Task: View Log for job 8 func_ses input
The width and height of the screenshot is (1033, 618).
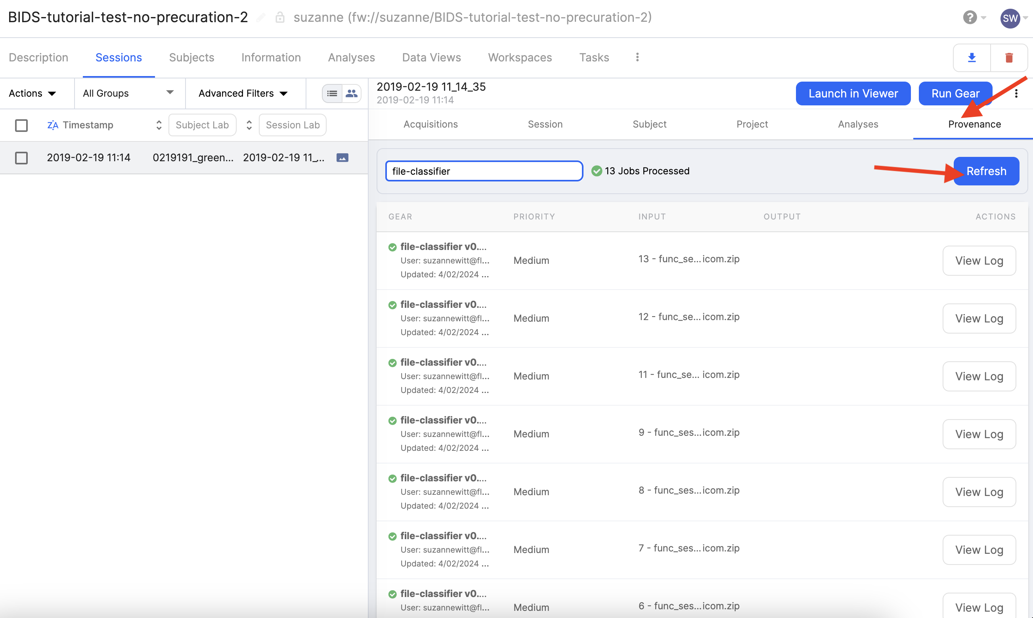Action: (979, 492)
